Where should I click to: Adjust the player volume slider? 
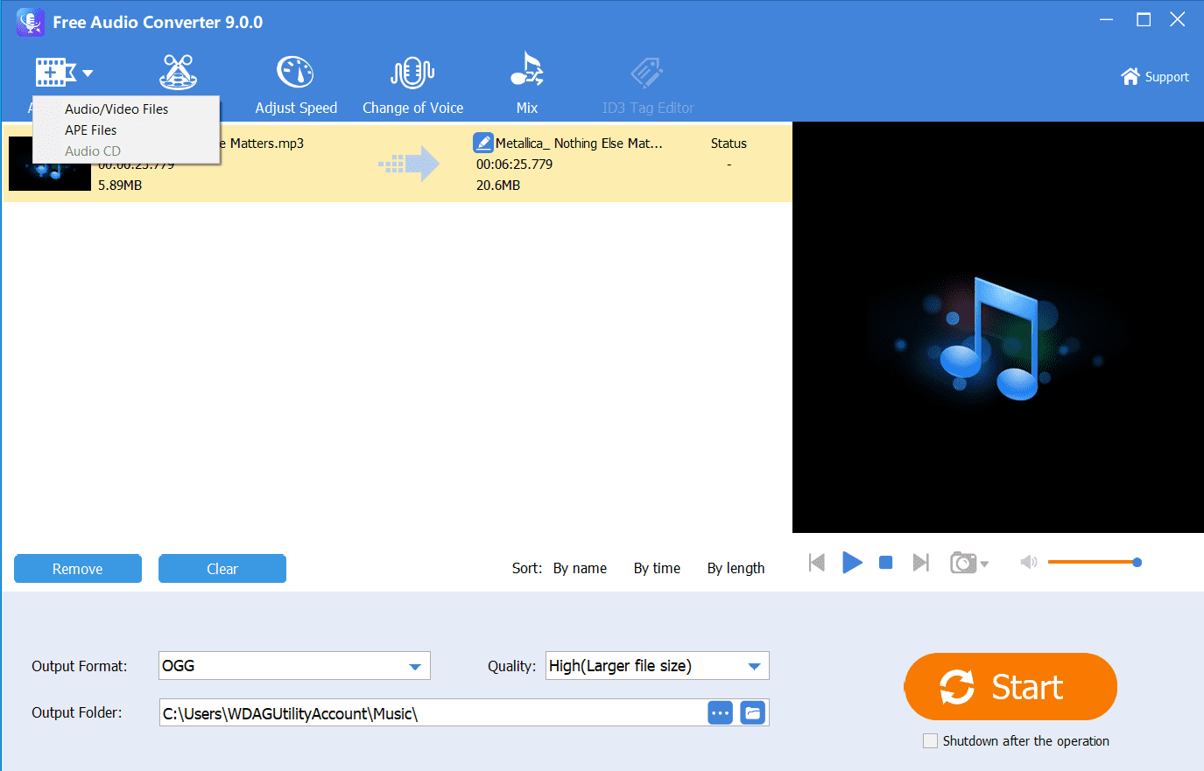[x=1095, y=562]
